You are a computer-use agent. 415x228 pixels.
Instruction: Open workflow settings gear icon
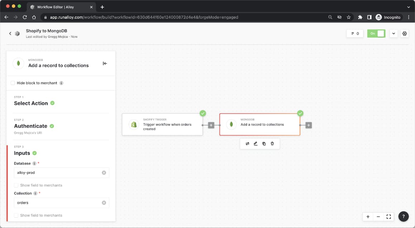[x=405, y=34]
